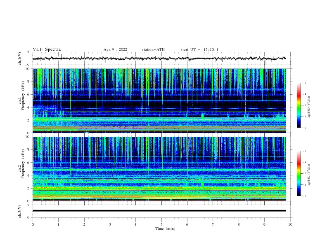Image resolution: width=327 pixels, height=252 pixels.
Task: Click the "0" tick on the time axis
Action: pos(33,224)
